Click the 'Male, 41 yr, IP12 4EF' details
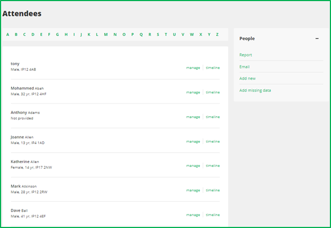Viewport: 331px width, 228px height. tap(28, 216)
